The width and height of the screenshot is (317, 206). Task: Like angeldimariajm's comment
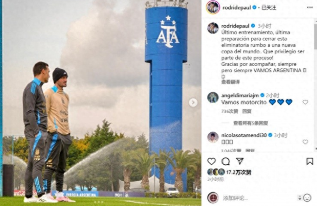tap(305, 102)
